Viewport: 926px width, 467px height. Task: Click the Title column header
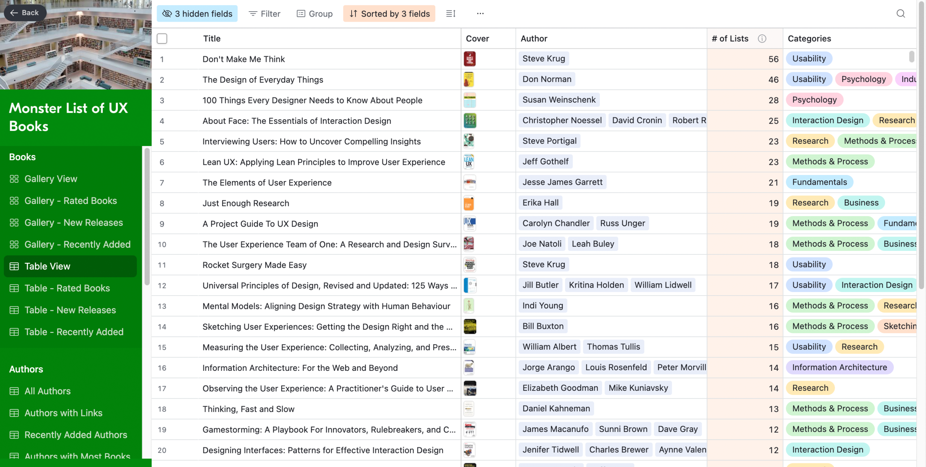tap(212, 39)
